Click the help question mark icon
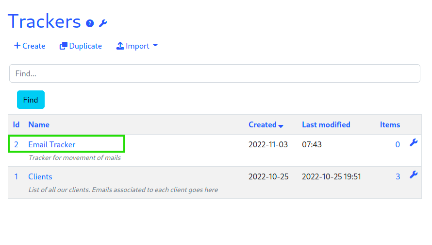 (90, 23)
